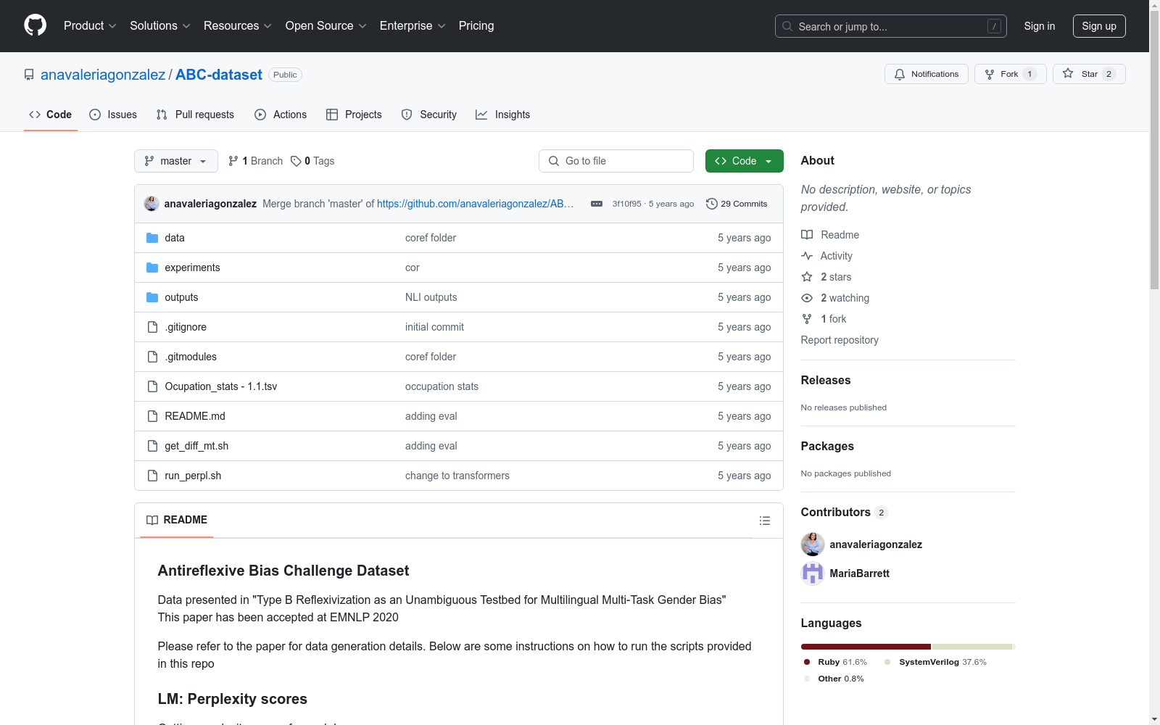Open the Actions tab

(281, 115)
